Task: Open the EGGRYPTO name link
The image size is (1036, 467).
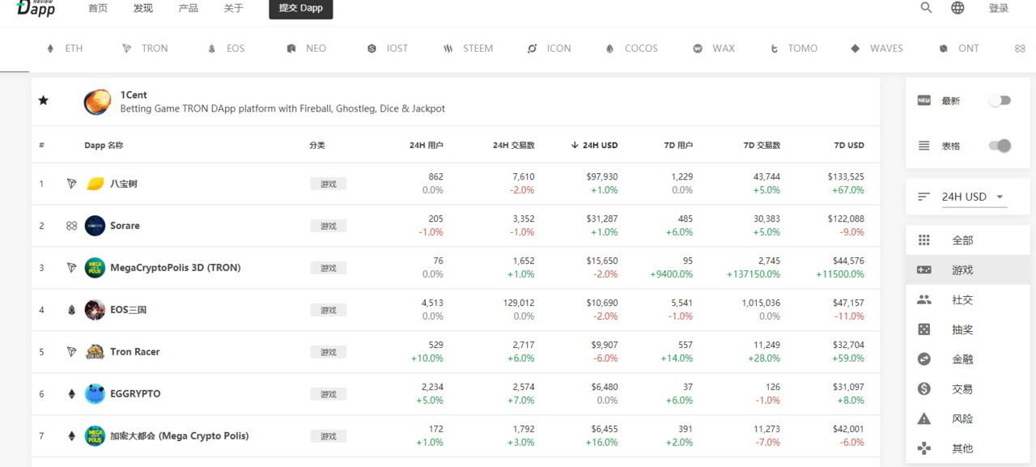Action: pyautogui.click(x=135, y=394)
